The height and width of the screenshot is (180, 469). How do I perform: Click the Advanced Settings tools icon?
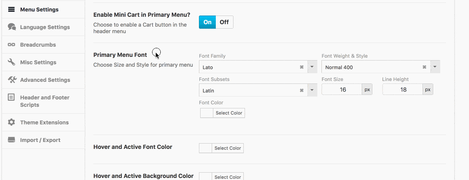(x=12, y=80)
